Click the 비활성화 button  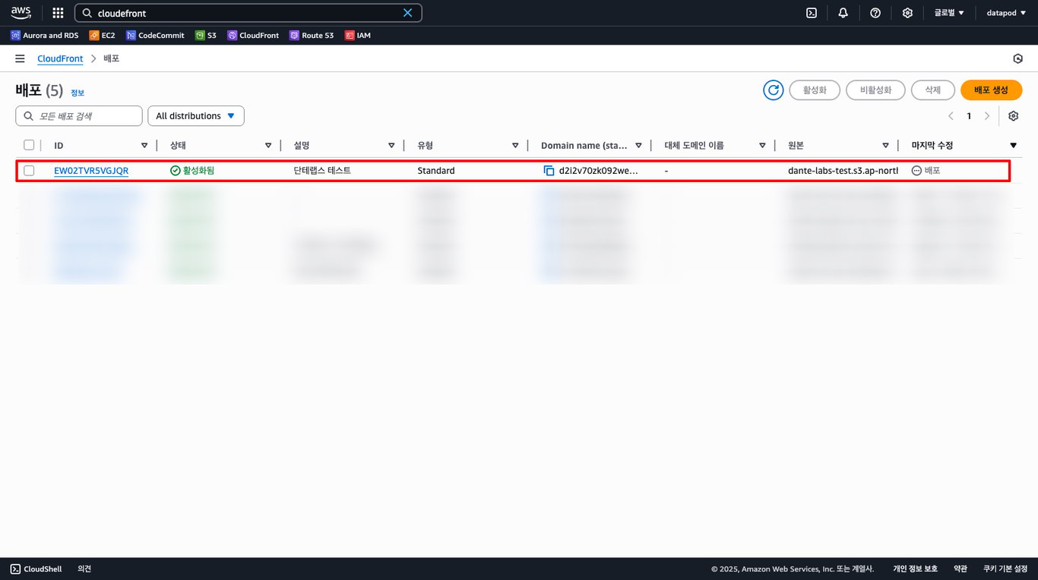click(x=875, y=90)
